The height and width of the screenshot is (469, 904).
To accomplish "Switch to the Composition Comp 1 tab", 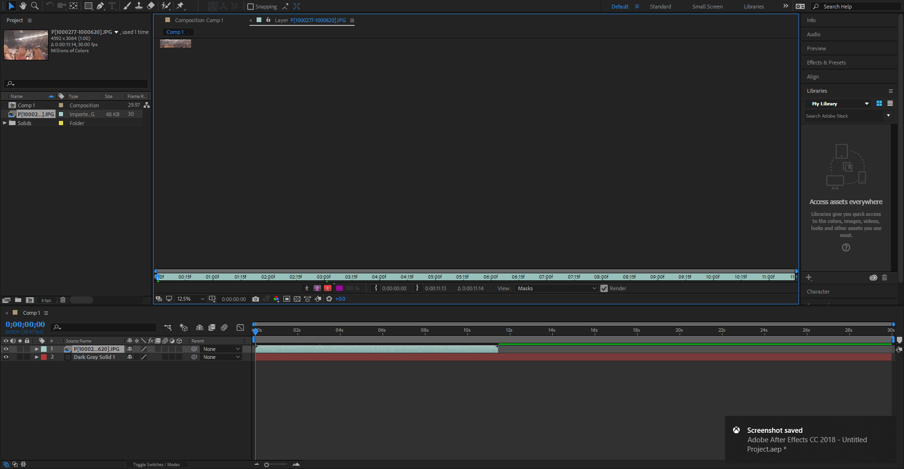I will coord(199,20).
